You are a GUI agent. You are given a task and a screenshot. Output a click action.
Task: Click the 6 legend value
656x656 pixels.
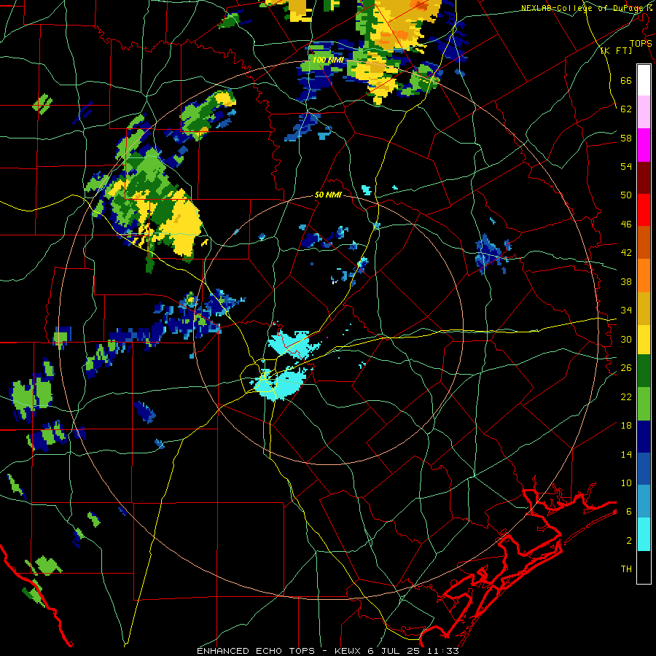coord(629,512)
